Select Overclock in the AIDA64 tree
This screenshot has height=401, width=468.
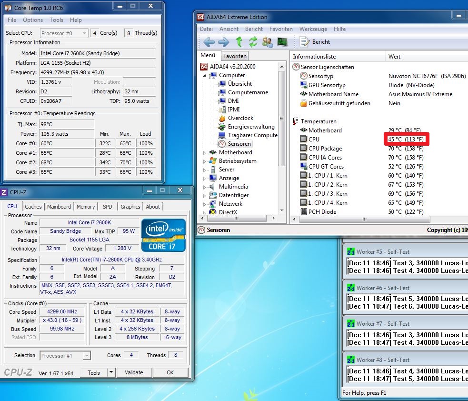(x=240, y=118)
